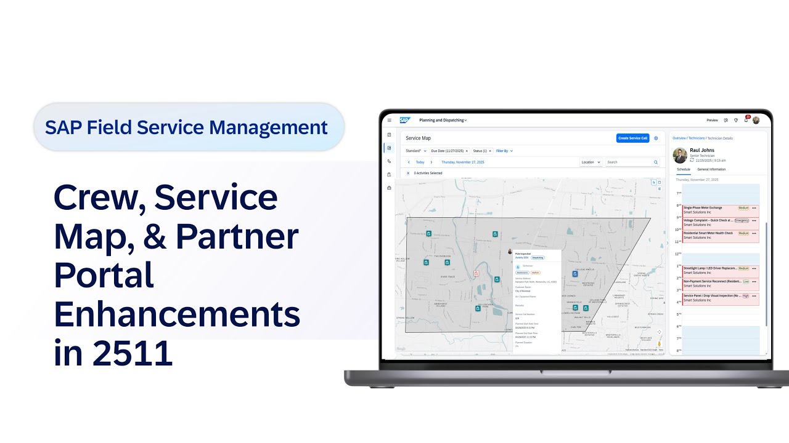789x443 pixels.
Task: Open more options for Non-Payment Service Reconnect
Action: (754, 281)
